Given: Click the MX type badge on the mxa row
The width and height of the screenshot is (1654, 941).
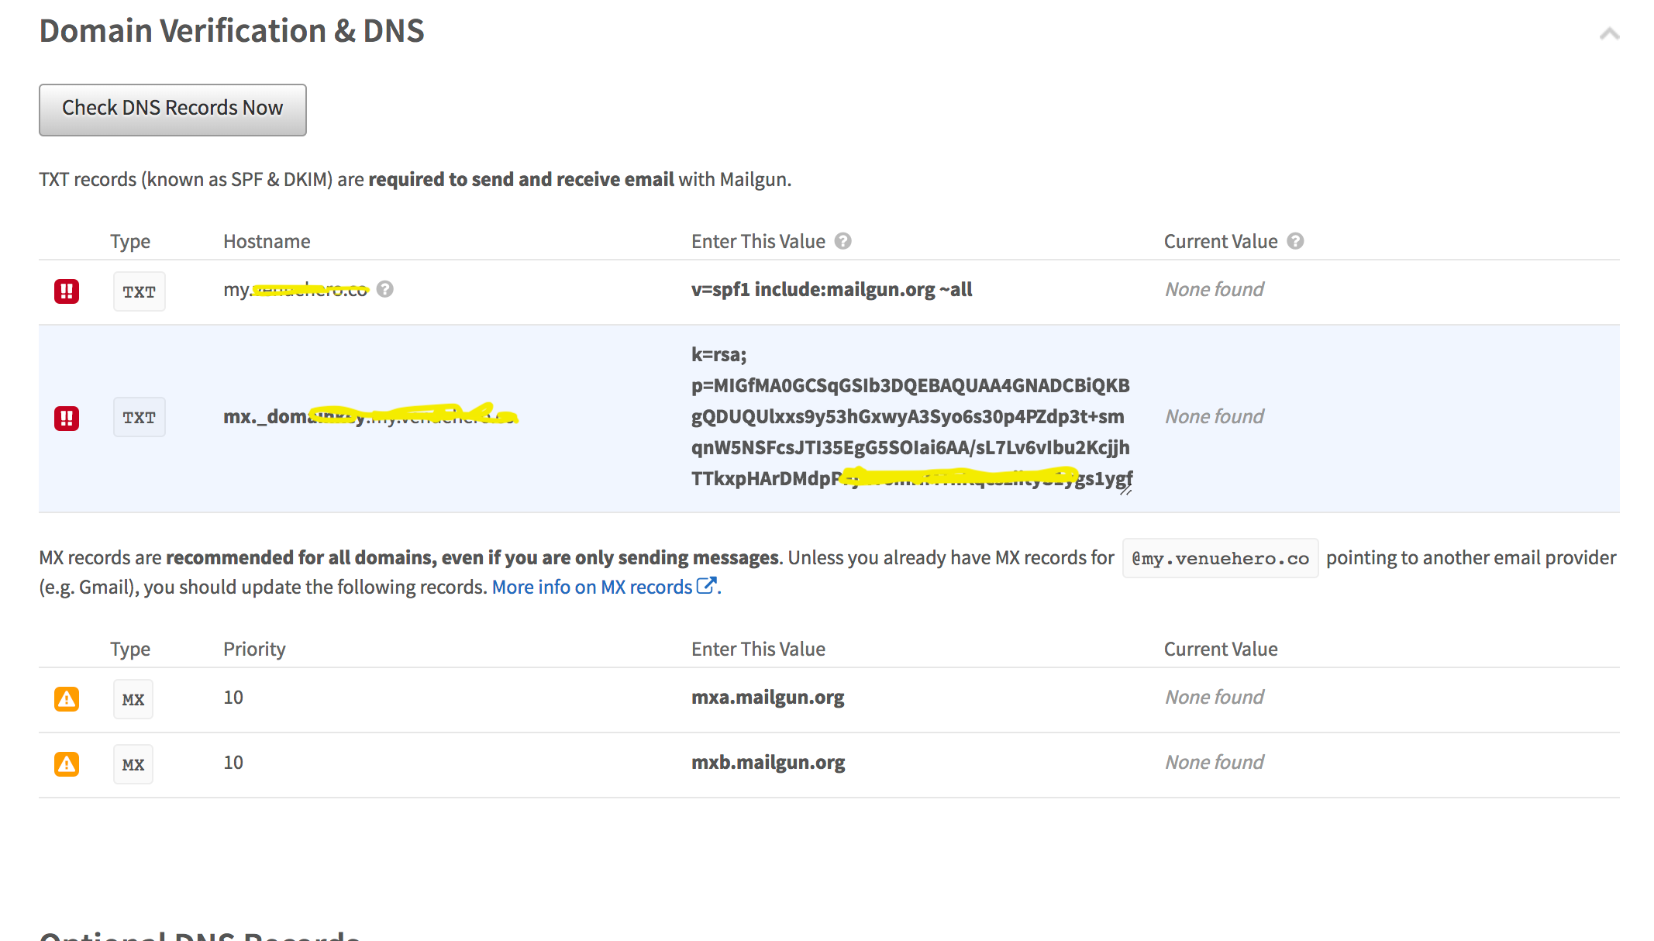Looking at the screenshot, I should point(133,698).
